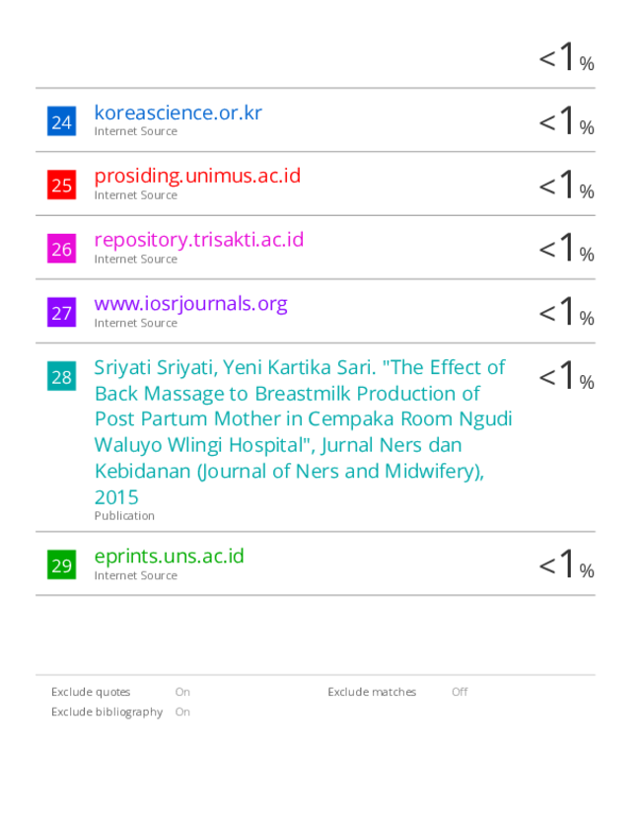Select the magenta number 26 badge
641x830 pixels.
point(61,249)
